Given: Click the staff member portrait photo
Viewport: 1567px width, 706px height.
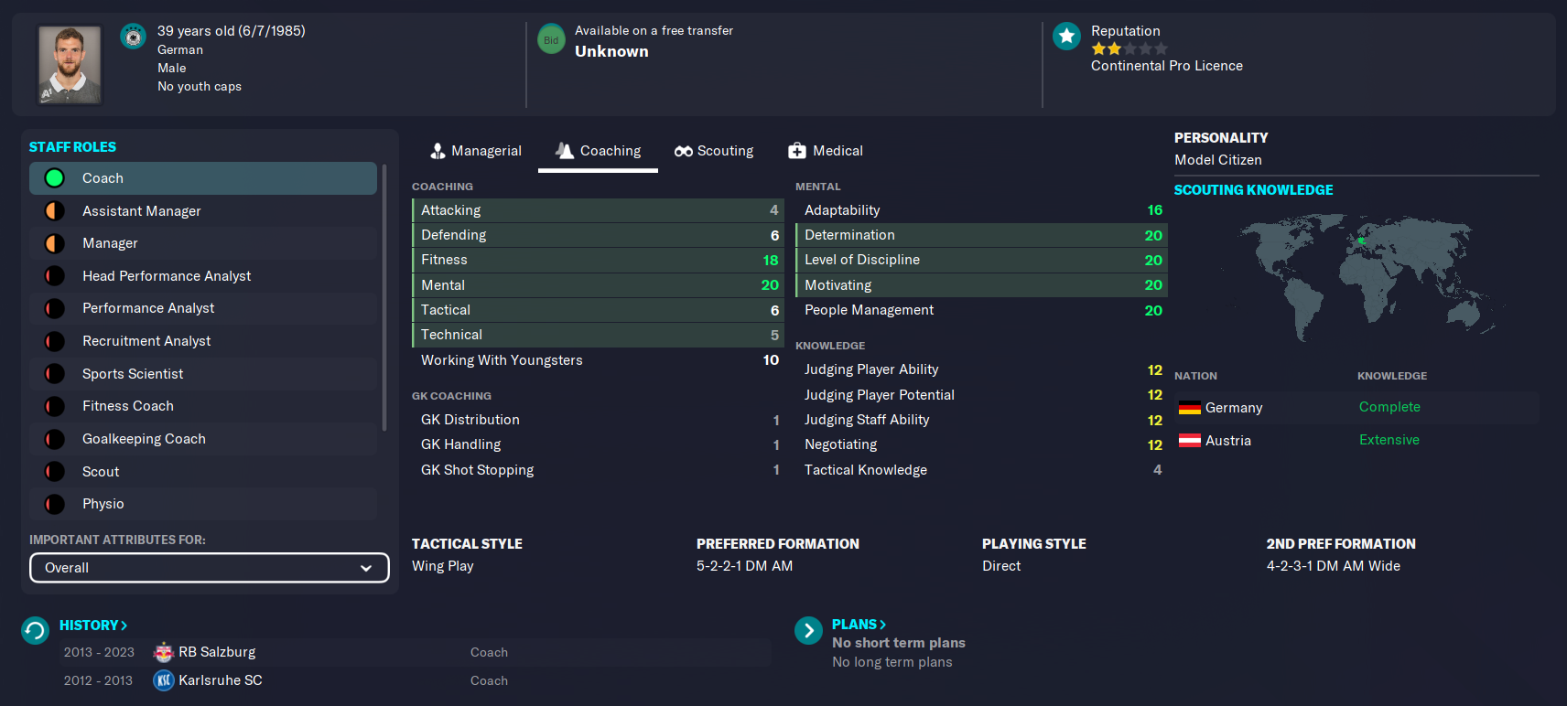Looking at the screenshot, I should click(x=70, y=64).
